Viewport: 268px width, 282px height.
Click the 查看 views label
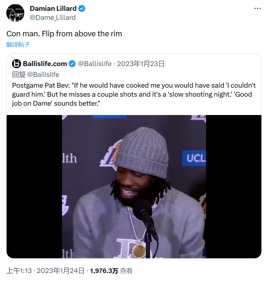click(x=126, y=271)
